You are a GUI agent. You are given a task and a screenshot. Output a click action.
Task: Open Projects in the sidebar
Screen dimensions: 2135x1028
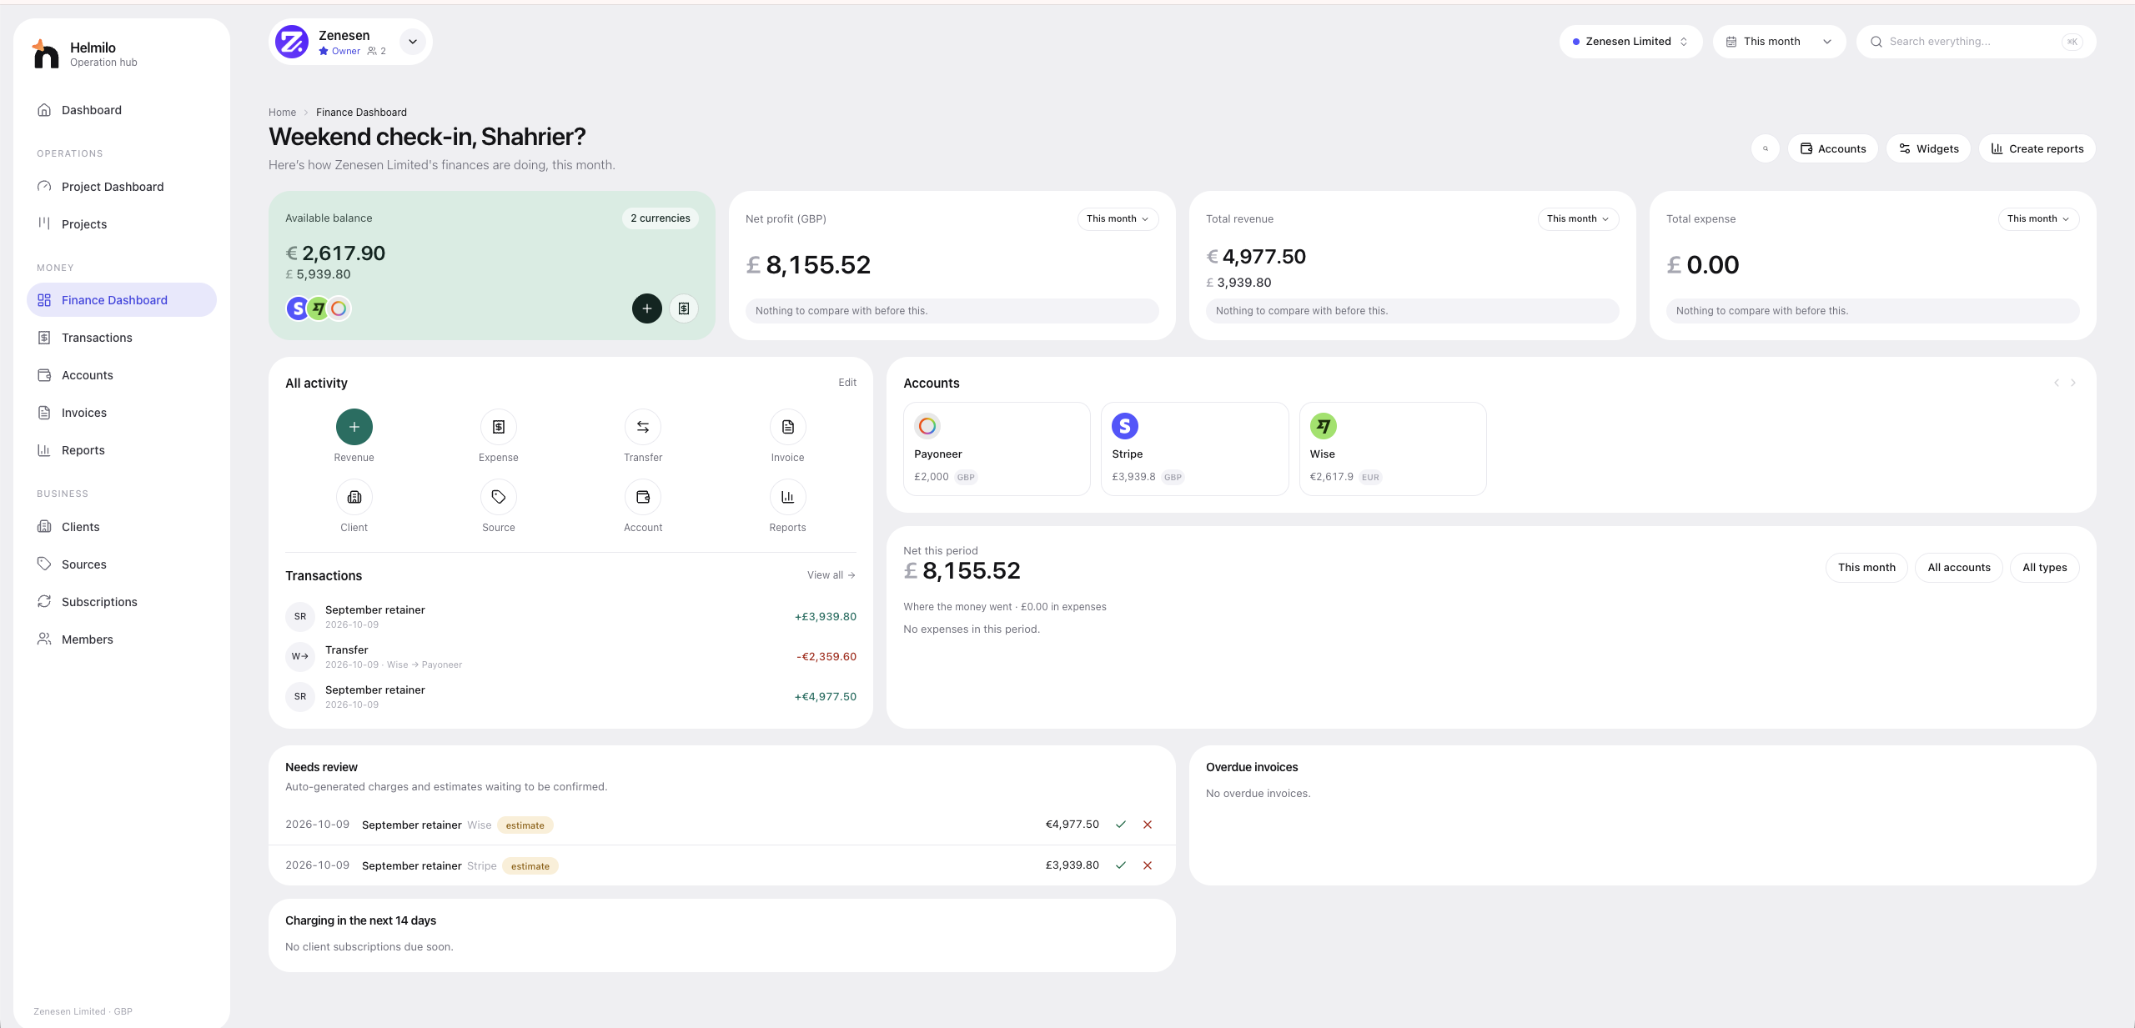[122, 224]
